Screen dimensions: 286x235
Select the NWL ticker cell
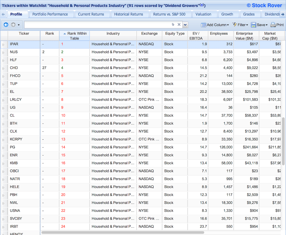pyautogui.click(x=24, y=202)
